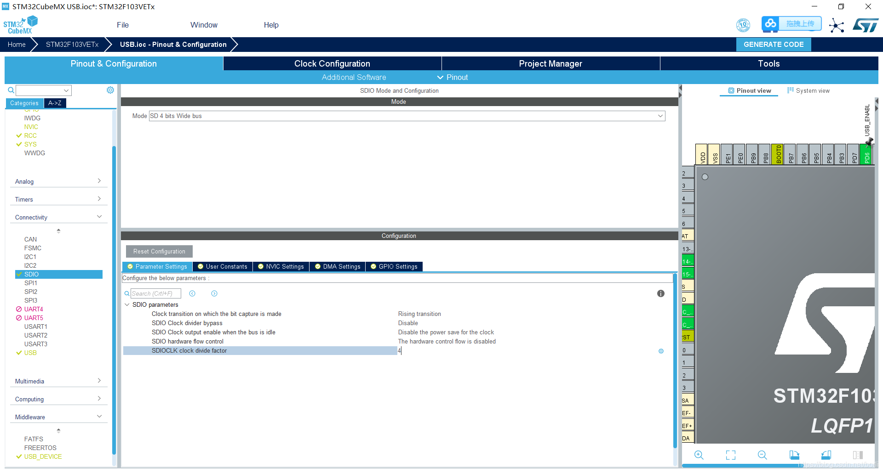This screenshot has width=883, height=473.
Task: Open Additional Software link
Action: click(x=354, y=77)
